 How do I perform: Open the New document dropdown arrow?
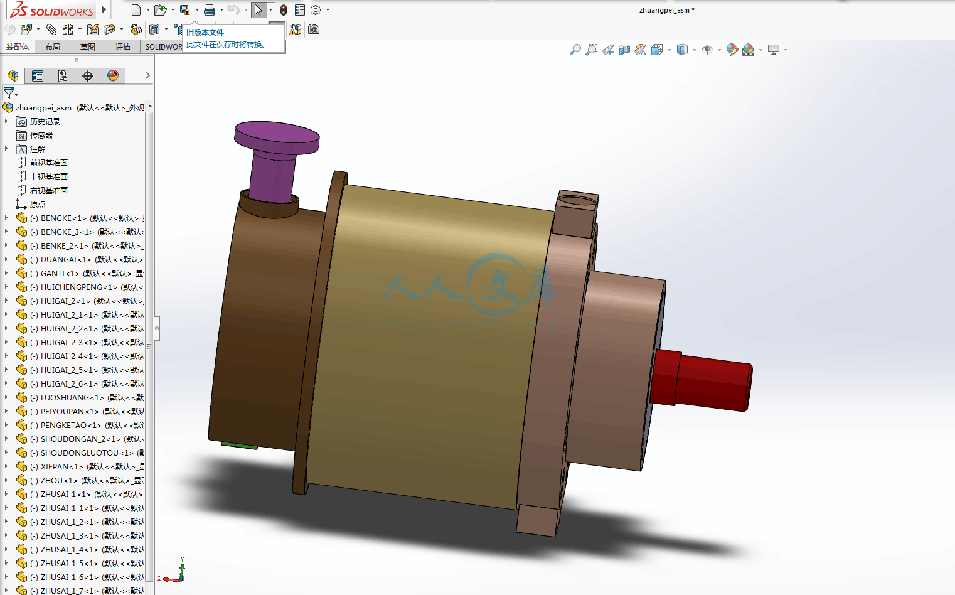pos(148,10)
